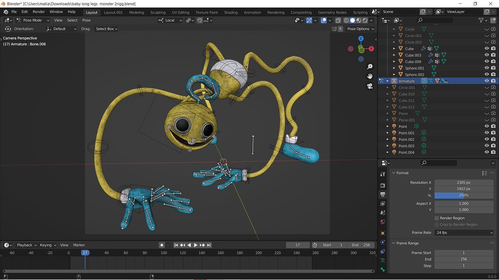Toggle X-ray view in header
499x280 pixels.
(338, 20)
